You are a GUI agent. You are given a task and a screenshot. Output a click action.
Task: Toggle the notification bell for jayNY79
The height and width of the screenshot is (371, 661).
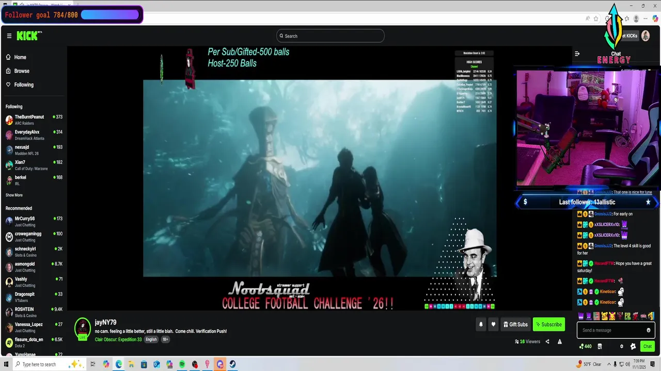pos(481,324)
